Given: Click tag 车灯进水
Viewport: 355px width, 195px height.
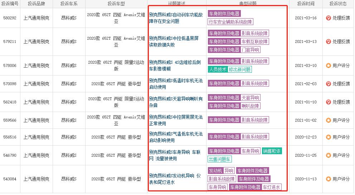Looking at the screenshot, I should click(x=271, y=187).
